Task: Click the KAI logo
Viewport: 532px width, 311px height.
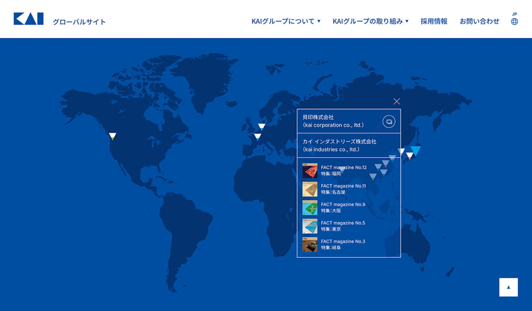Action: coord(29,19)
